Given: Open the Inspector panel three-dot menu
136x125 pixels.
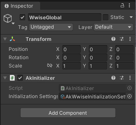Looking at the screenshot, I should (129, 5).
